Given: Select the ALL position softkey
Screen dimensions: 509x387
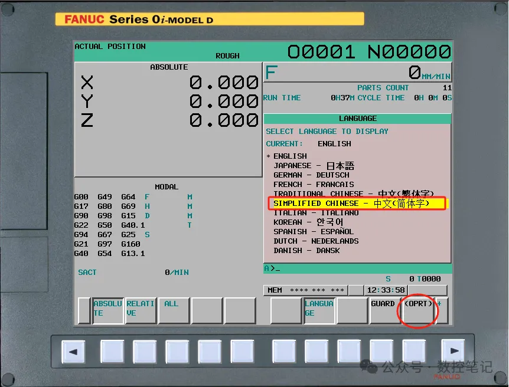Looking at the screenshot, I should pos(174,311).
